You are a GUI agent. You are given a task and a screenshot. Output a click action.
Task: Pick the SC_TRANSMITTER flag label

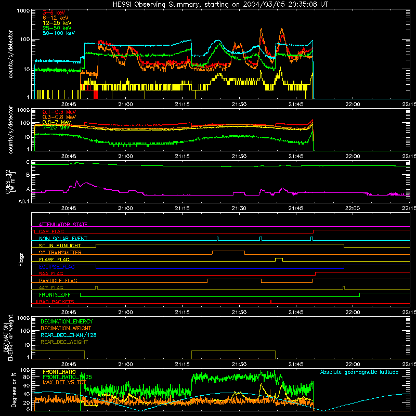60,253
